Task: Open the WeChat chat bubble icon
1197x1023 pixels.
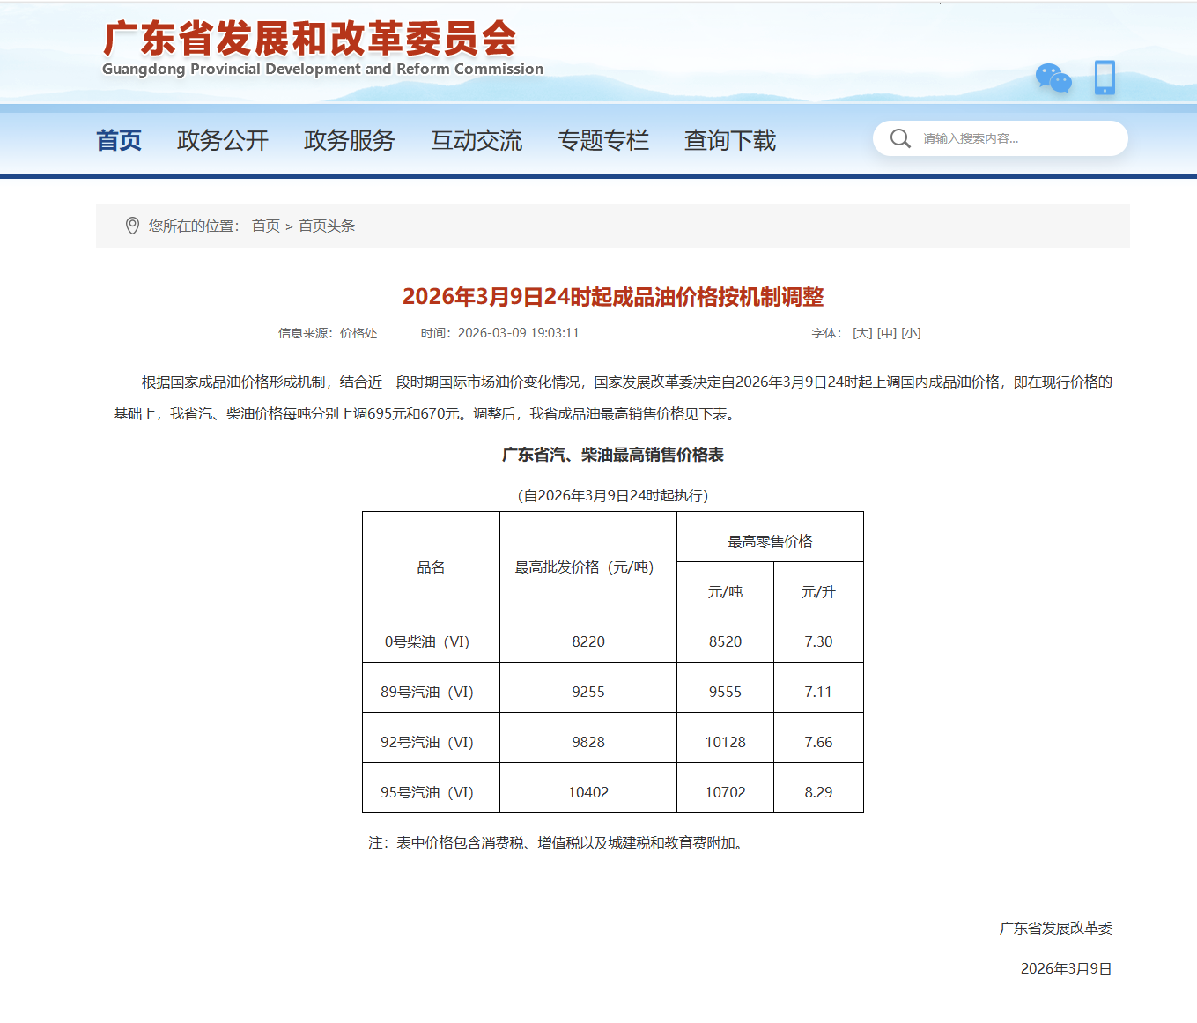Action: 1053,78
